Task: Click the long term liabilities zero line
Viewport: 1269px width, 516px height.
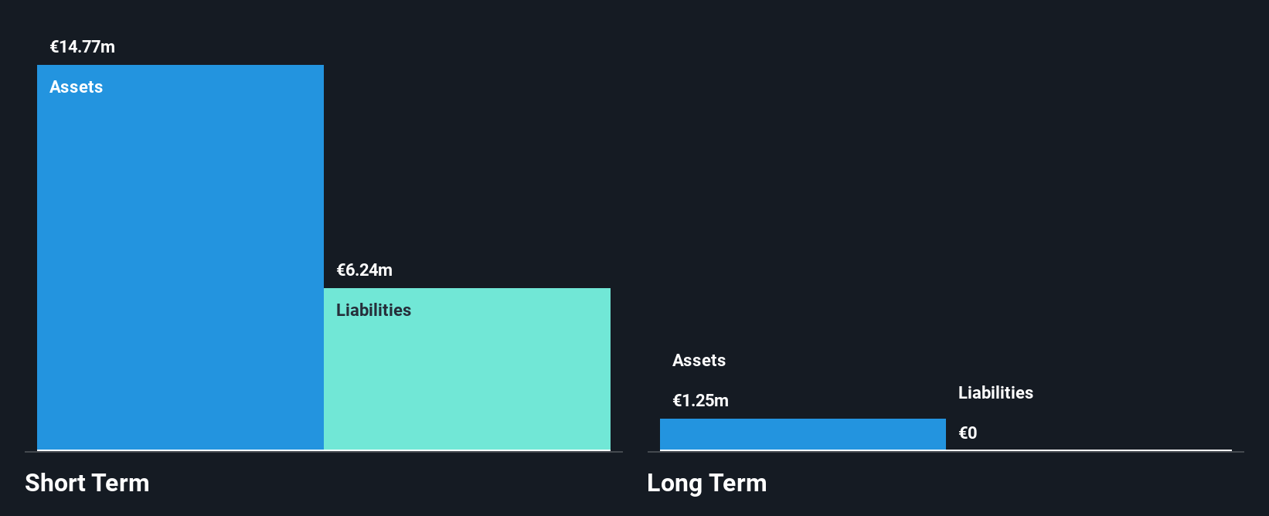Action: [x=1089, y=450]
